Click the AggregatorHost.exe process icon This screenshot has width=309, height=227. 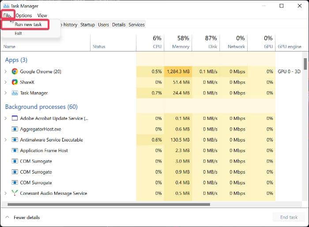point(15,129)
